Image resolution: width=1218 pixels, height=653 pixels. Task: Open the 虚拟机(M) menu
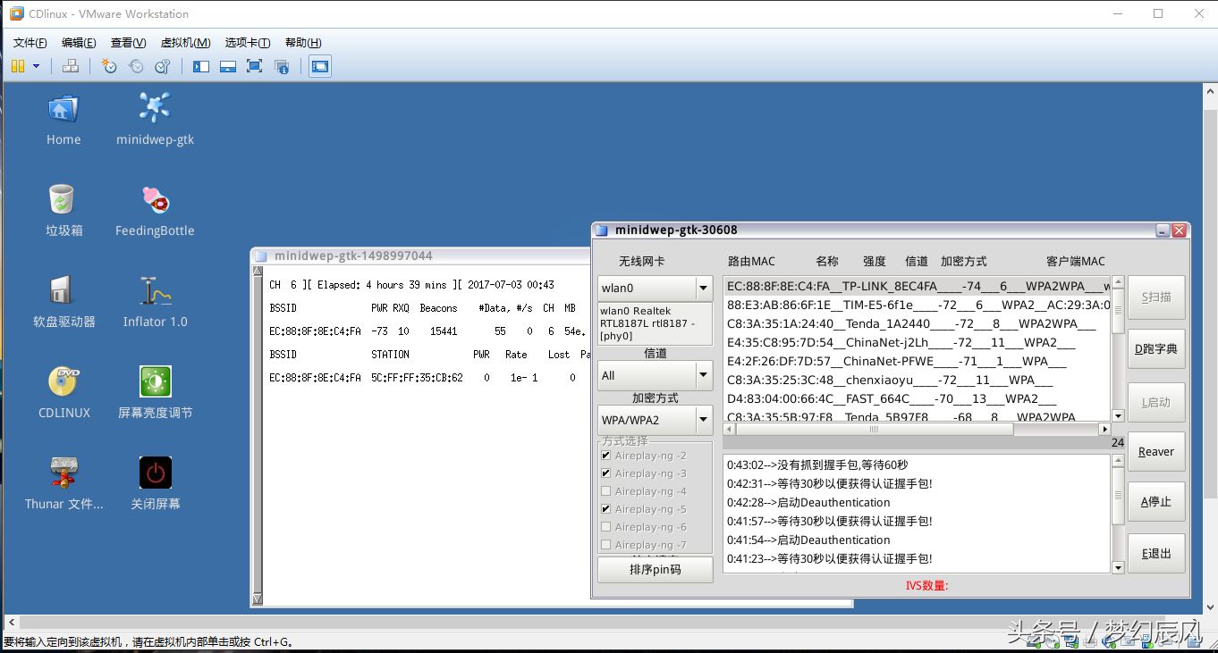(185, 43)
